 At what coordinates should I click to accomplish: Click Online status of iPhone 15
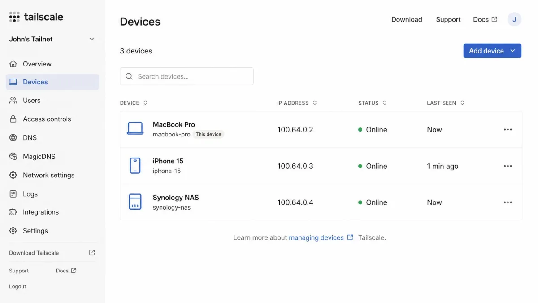[x=373, y=166]
